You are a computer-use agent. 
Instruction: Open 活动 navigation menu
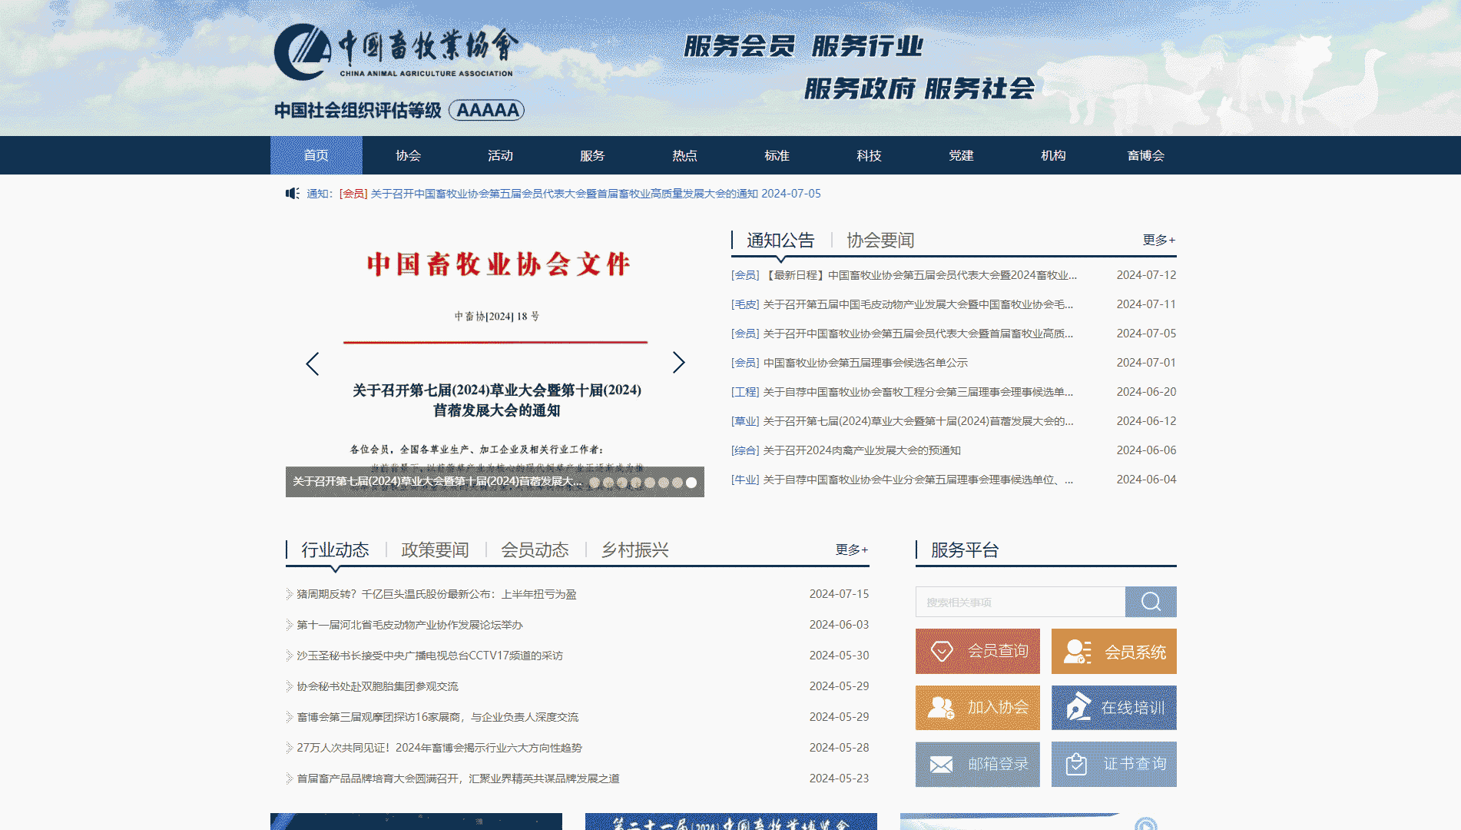(x=501, y=155)
